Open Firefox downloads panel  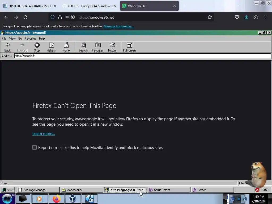246,17
